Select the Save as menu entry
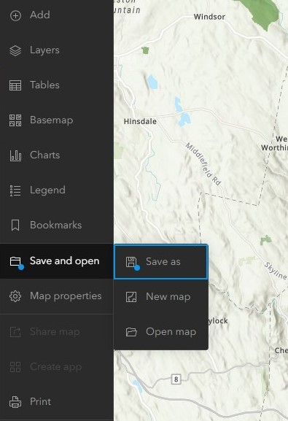The height and width of the screenshot is (421, 288). (x=161, y=262)
